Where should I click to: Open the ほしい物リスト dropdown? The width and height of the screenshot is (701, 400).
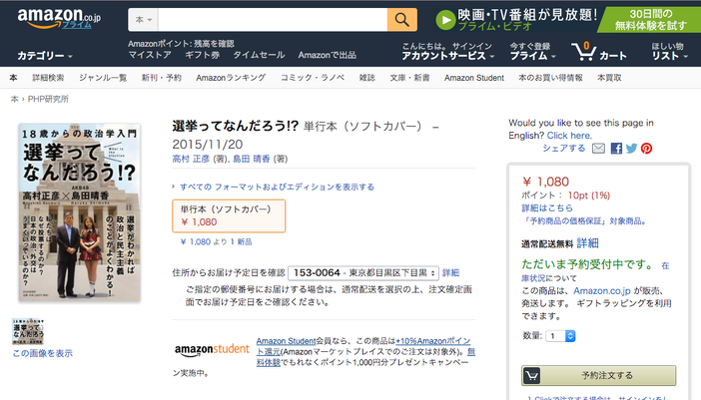[x=669, y=51]
